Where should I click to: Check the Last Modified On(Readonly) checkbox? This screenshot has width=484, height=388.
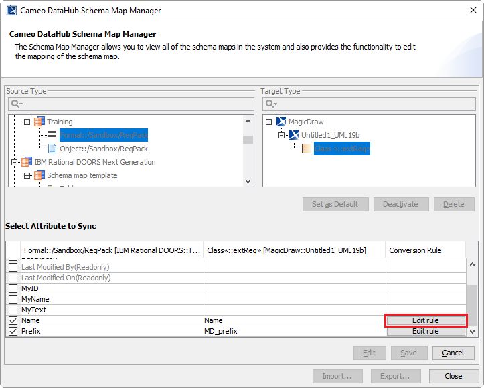pos(13,278)
